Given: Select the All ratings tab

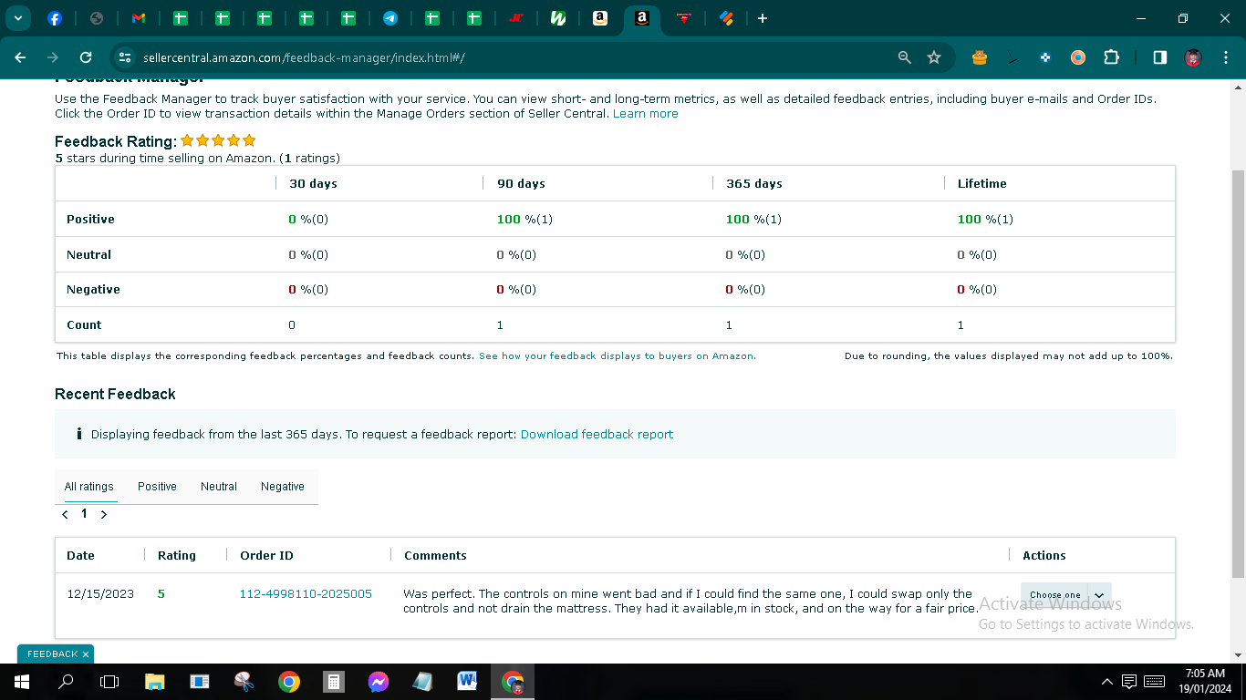Looking at the screenshot, I should point(89,487).
